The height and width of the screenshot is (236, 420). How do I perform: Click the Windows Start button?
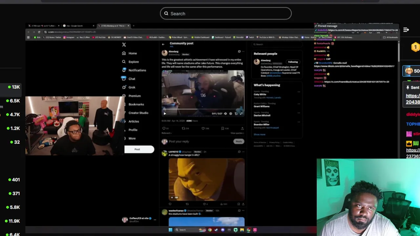coord(170,230)
